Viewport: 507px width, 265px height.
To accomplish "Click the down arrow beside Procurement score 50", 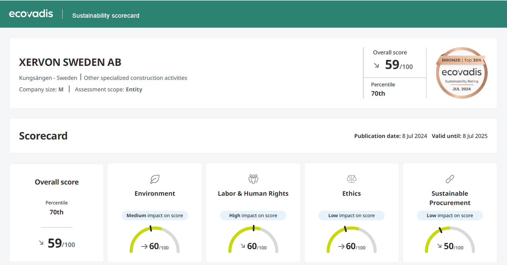I will 439,246.
